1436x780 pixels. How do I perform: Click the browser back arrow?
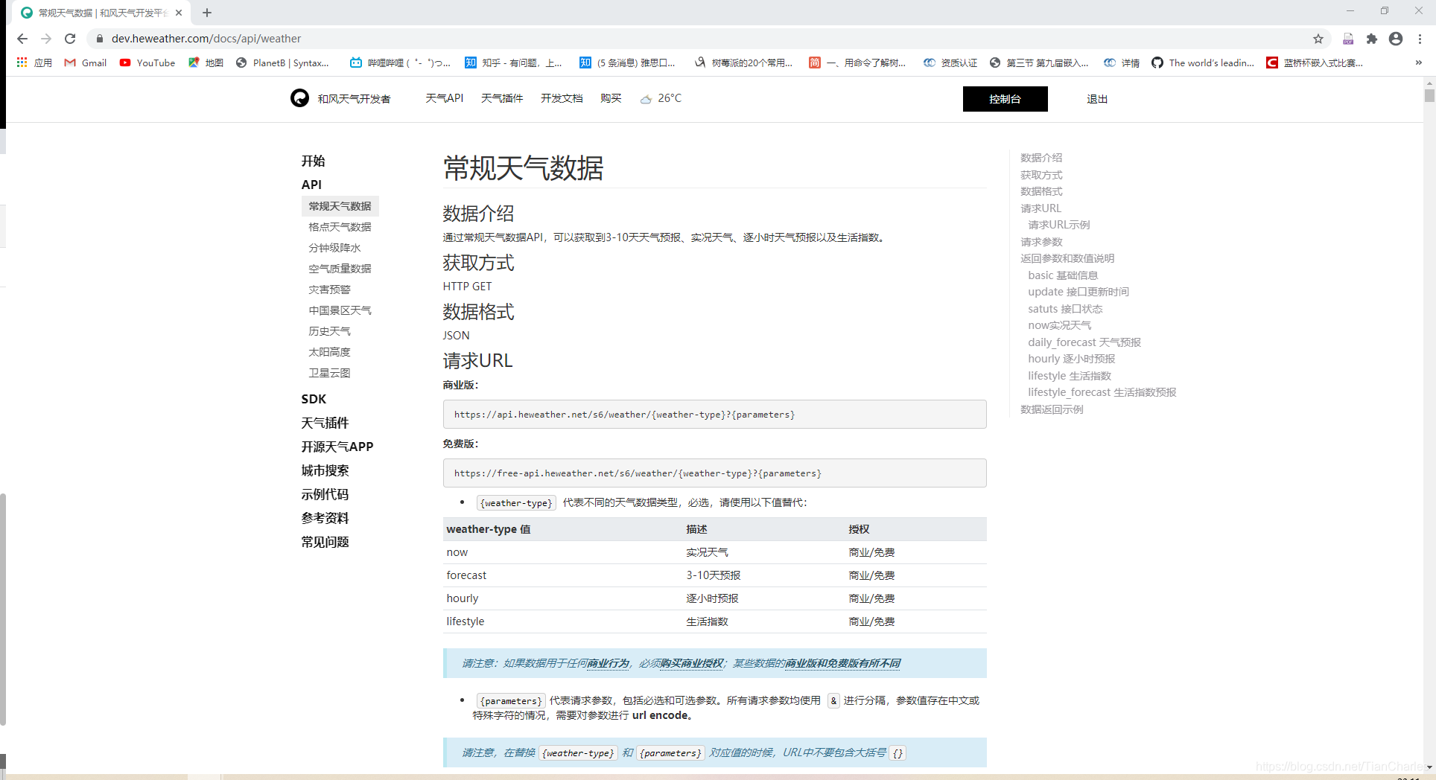(x=22, y=39)
